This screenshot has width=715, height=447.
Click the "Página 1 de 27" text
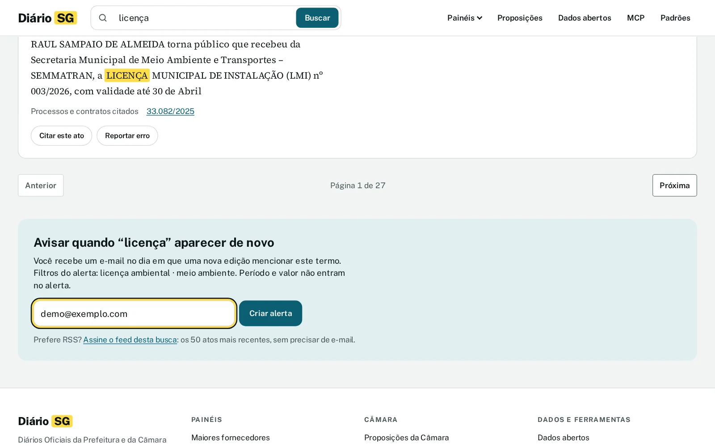tap(357, 186)
